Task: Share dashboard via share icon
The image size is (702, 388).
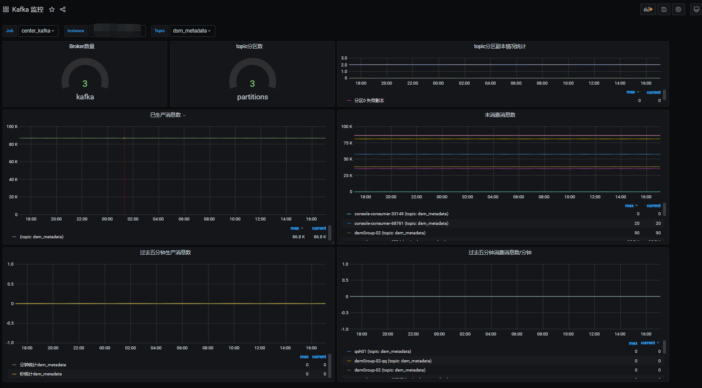Action: click(63, 9)
